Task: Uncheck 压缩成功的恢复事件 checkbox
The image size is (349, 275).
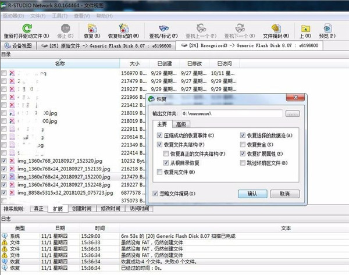Action: (159, 135)
